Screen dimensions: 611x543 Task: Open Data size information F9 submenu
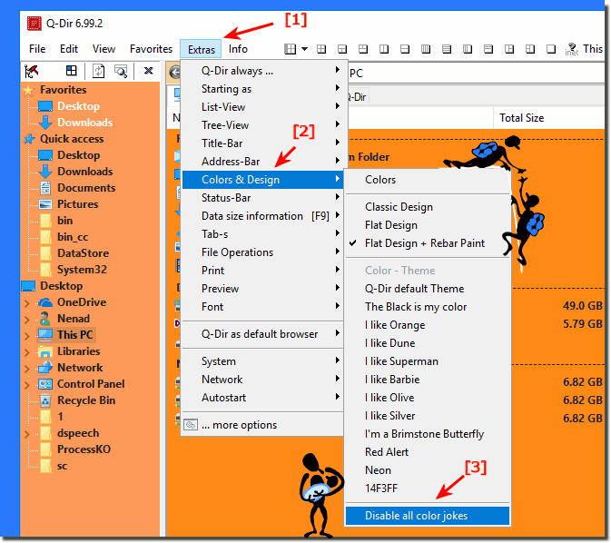[x=262, y=216]
